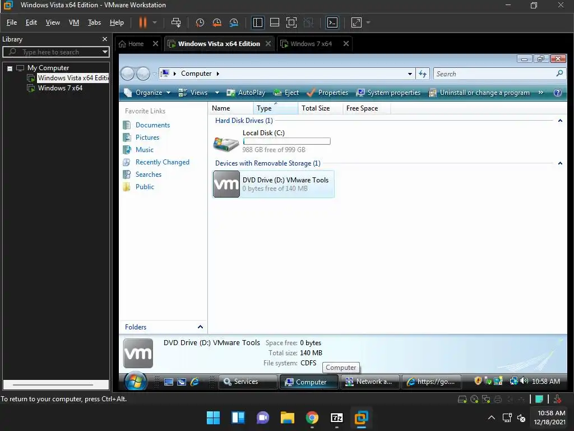Select Windows Vista x64 Edition in library
This screenshot has width=574, height=431.
point(73,77)
